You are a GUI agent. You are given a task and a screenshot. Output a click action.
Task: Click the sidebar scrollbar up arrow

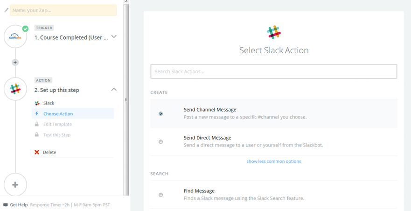tap(126, 1)
